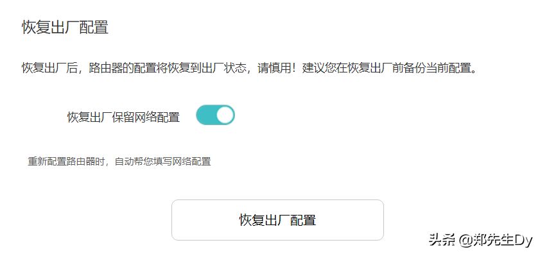Click 网络配置 within the switch label

157,117
